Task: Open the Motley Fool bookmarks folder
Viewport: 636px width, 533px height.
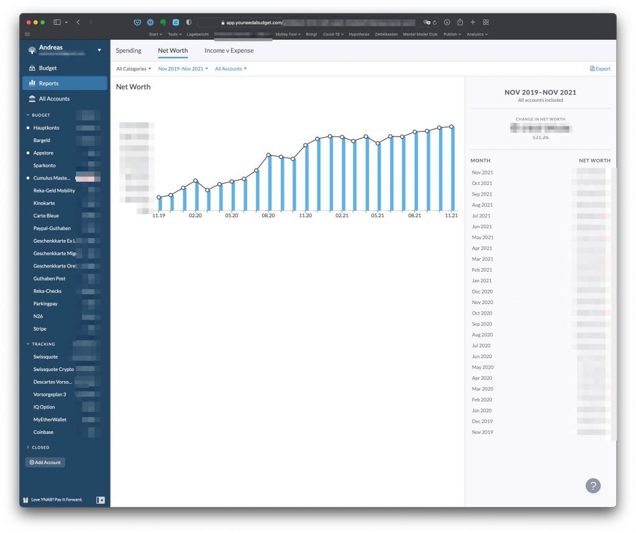Action: pyautogui.click(x=288, y=35)
